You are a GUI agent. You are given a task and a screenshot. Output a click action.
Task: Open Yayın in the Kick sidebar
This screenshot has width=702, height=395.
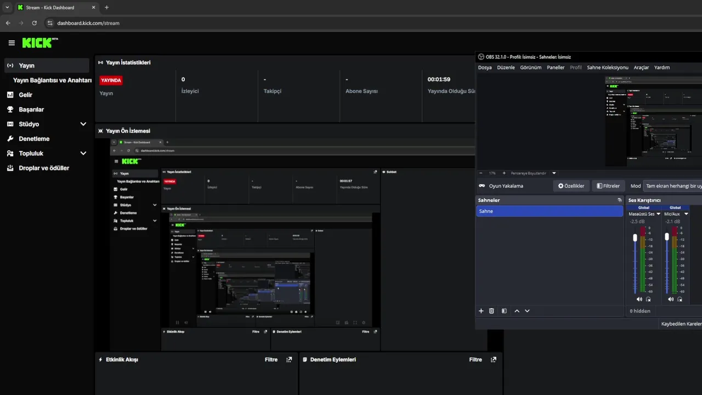pyautogui.click(x=47, y=65)
